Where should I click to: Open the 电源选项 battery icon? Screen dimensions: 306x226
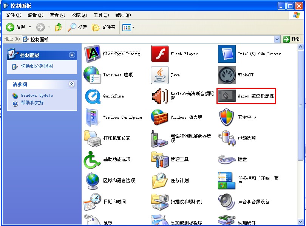(x=227, y=138)
